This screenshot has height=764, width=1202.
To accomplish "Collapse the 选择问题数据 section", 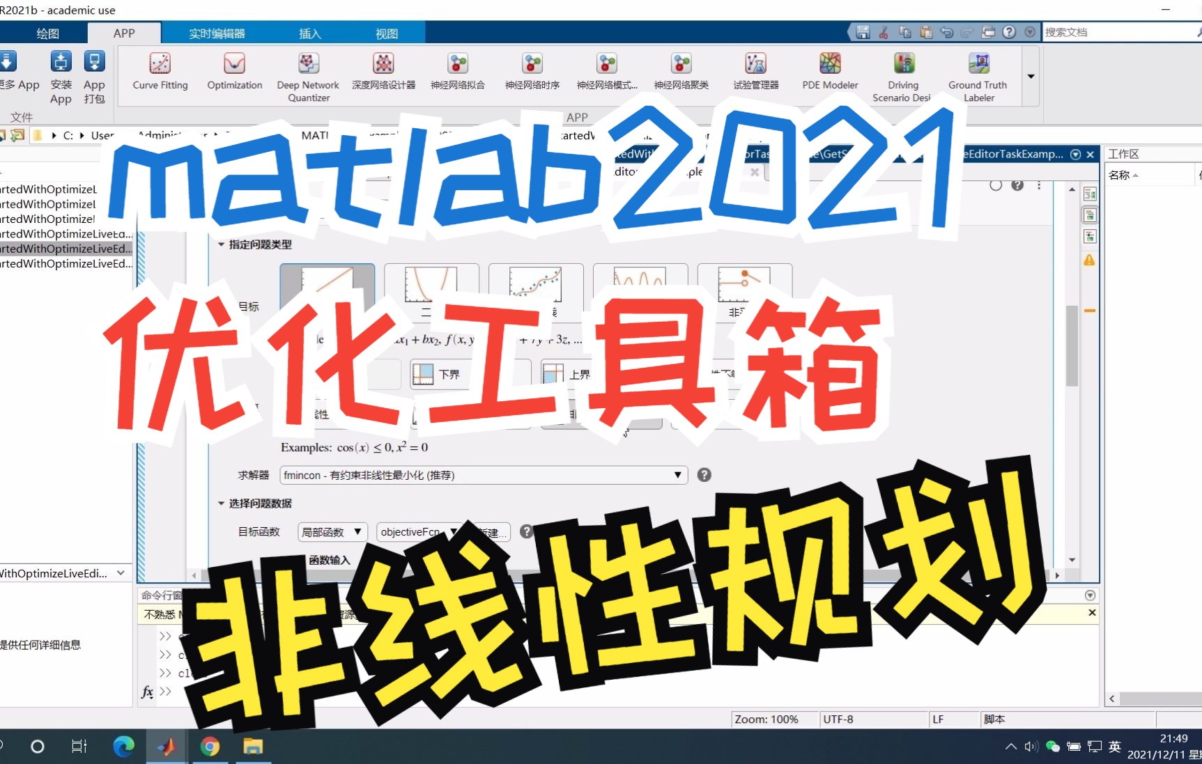I will (221, 503).
